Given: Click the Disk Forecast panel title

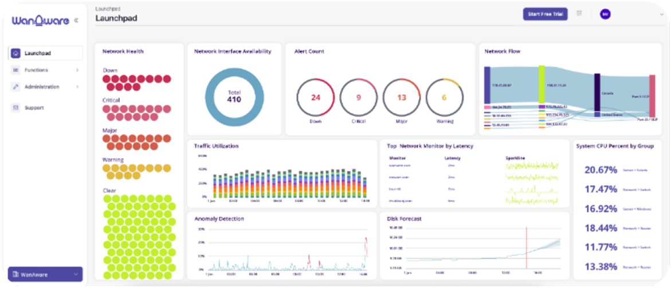Looking at the screenshot, I should tap(404, 219).
